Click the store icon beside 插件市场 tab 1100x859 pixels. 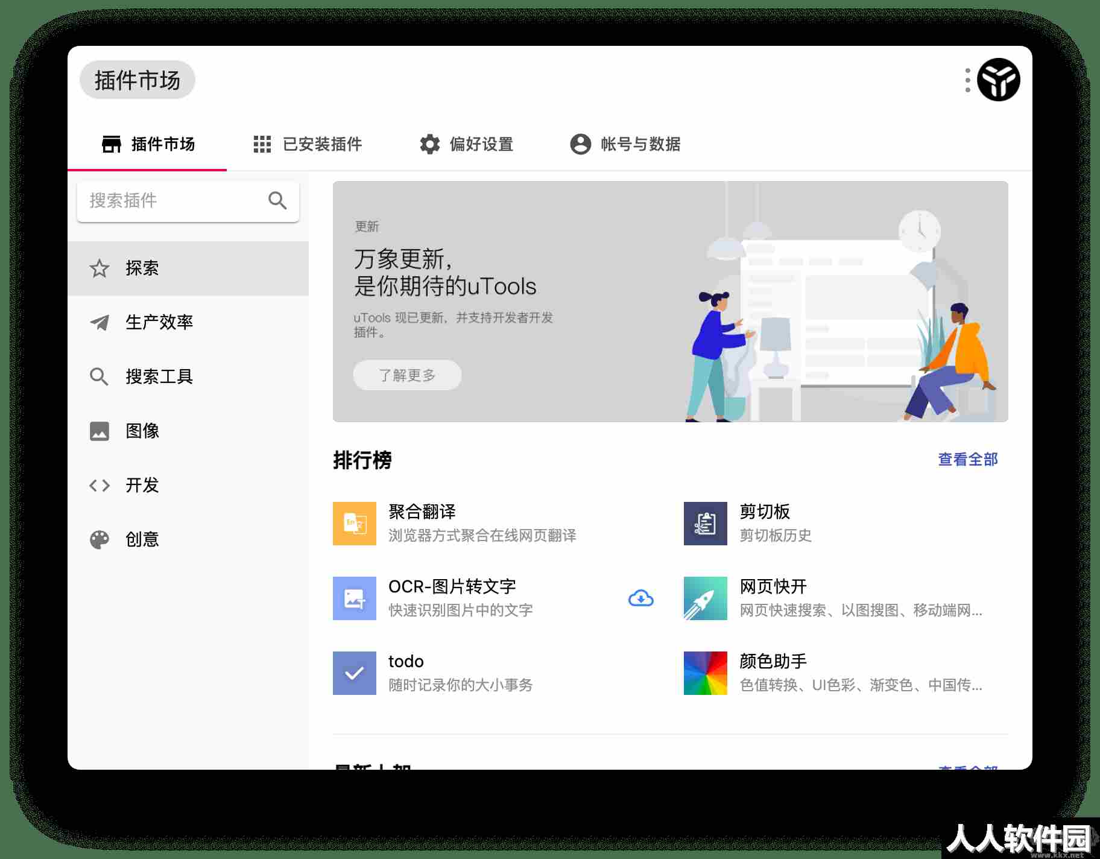[112, 144]
